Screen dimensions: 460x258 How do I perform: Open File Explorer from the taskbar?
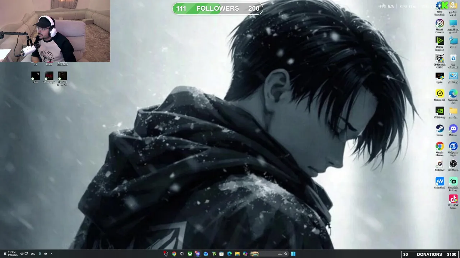[237, 254]
